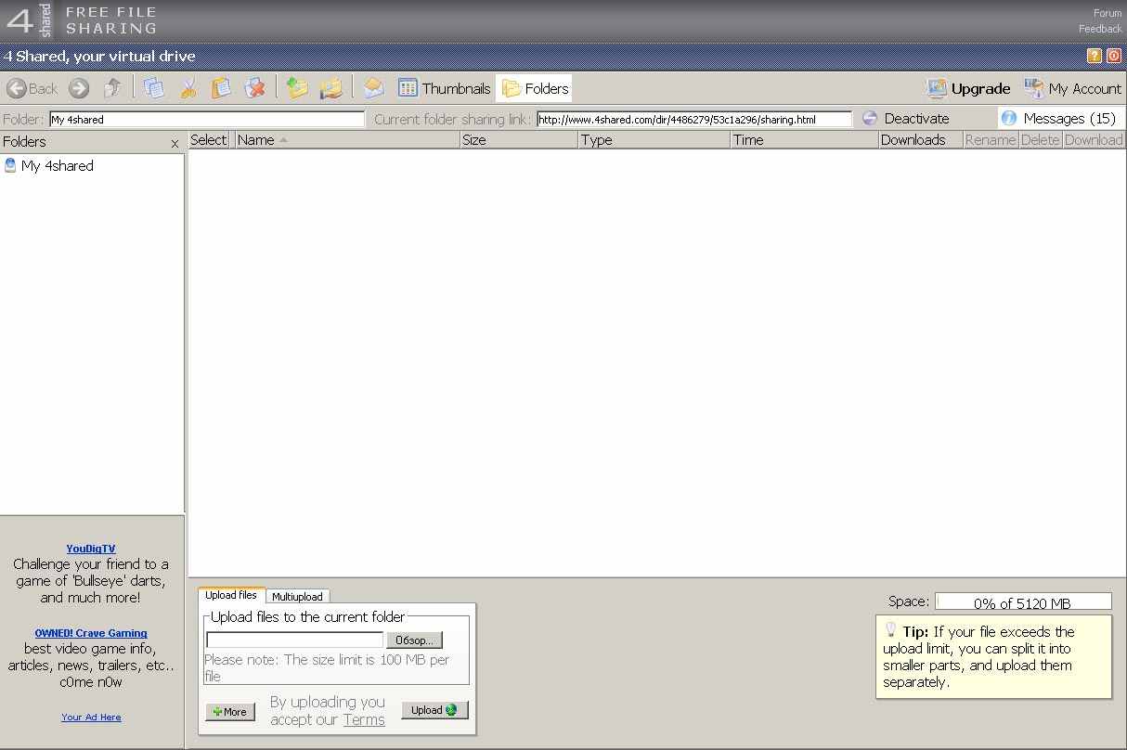This screenshot has height=750, width=1127.
Task: Open the Feedback link
Action: 1100,29
